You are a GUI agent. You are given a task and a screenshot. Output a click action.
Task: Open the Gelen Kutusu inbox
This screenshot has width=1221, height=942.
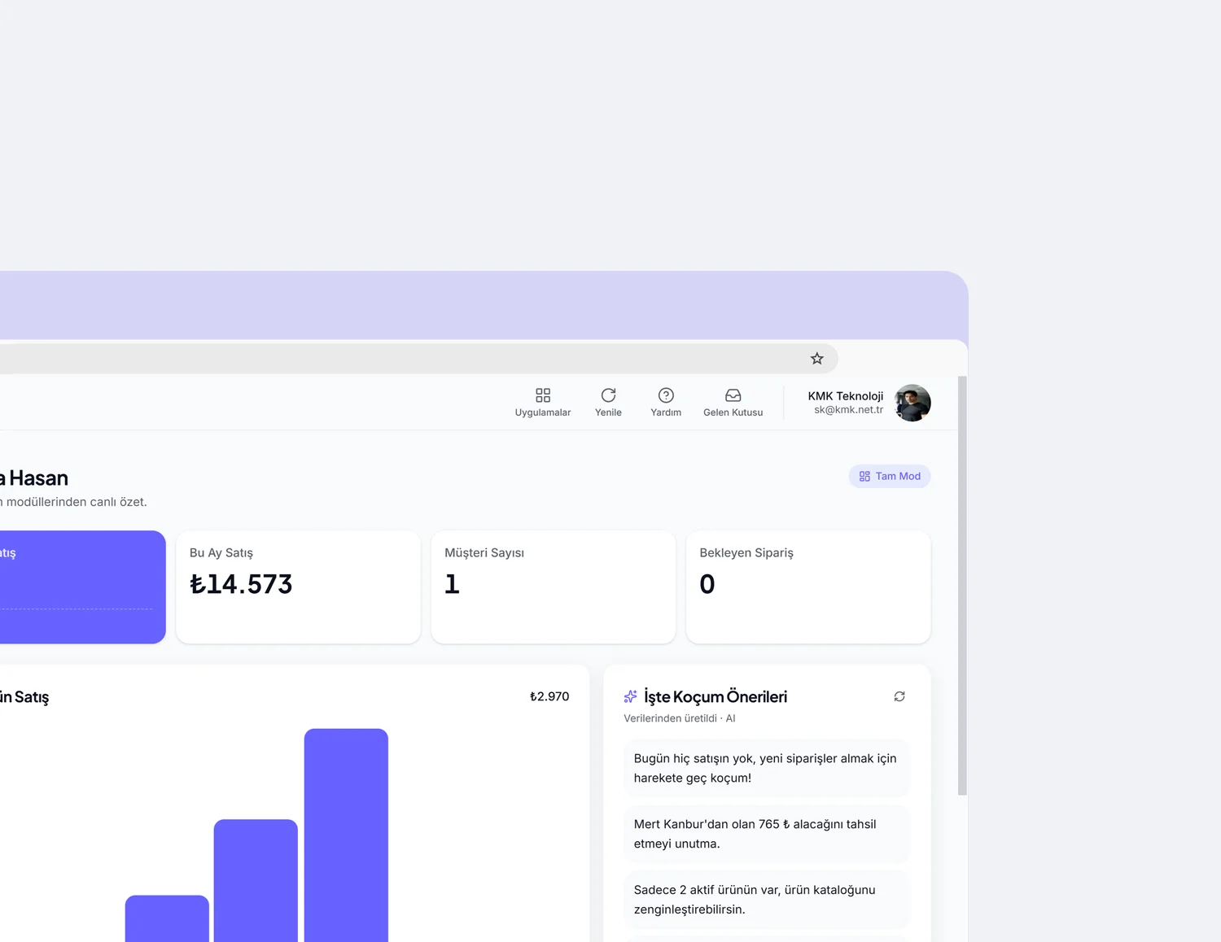click(733, 403)
